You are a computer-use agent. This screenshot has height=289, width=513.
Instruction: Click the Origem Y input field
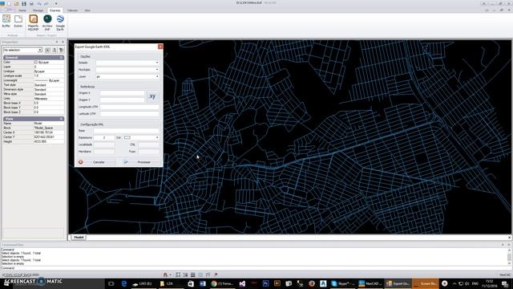click(x=122, y=100)
